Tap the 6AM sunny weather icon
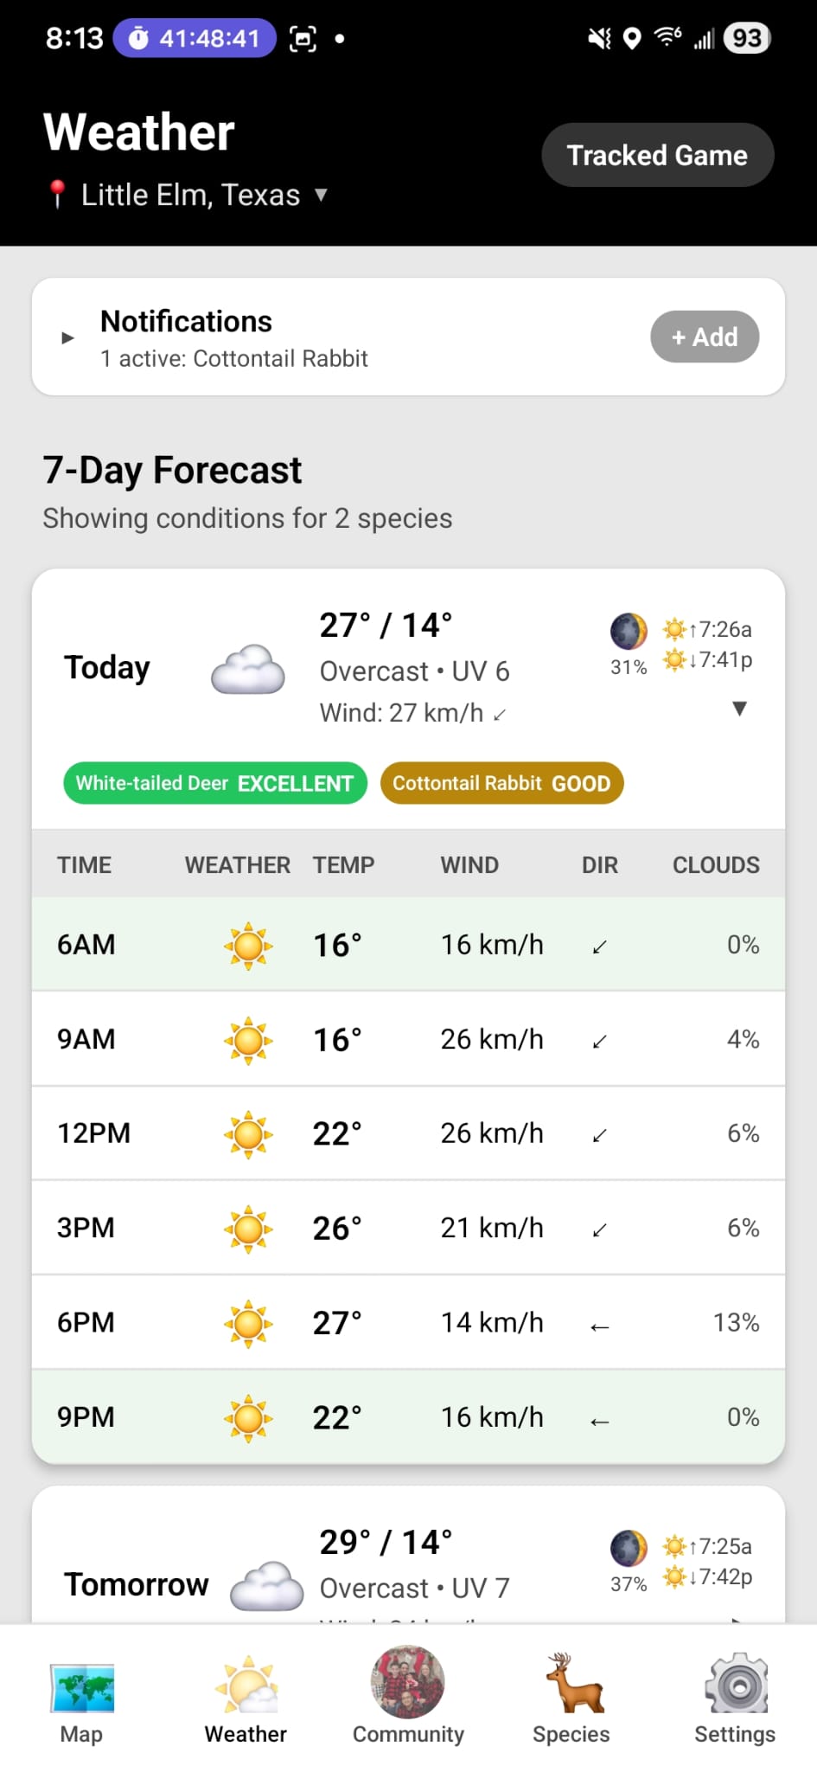Image resolution: width=817 pixels, height=1772 pixels. coord(248,945)
